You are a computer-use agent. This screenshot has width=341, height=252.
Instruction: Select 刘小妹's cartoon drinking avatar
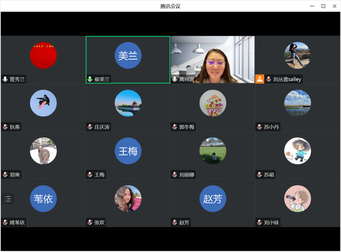pos(298,199)
